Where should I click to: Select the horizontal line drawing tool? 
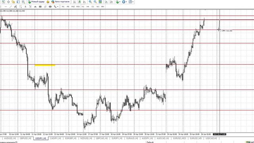6,7
